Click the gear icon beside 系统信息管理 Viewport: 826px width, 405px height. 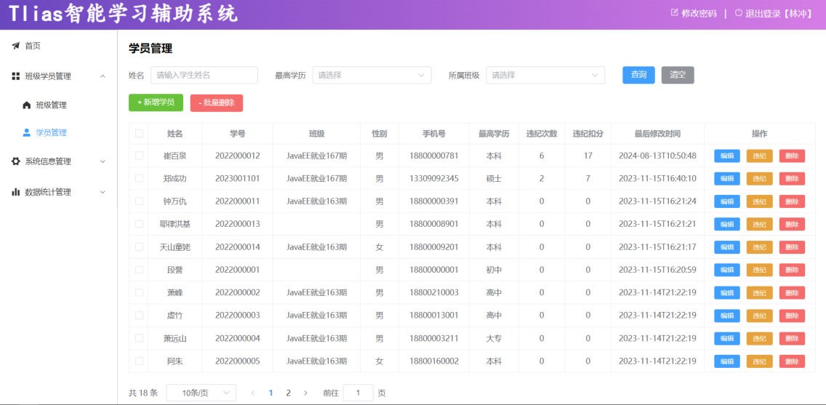pyautogui.click(x=16, y=161)
